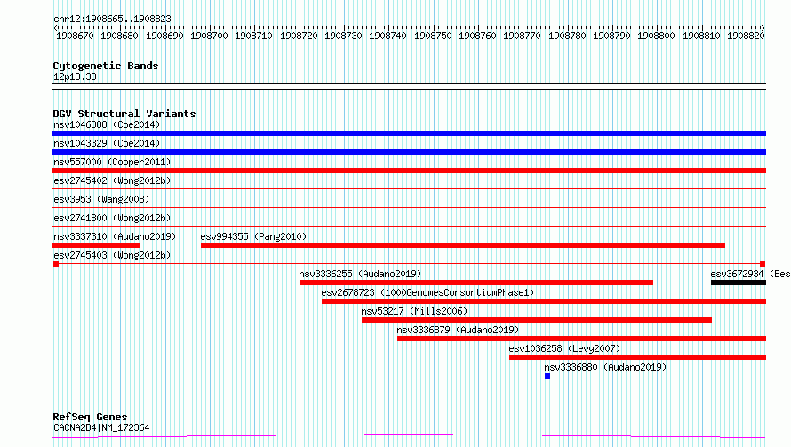The image size is (791, 447).
Task: Select esv2678723 (1000GenomesConsortiumPhase1) label
Action: click(x=427, y=292)
